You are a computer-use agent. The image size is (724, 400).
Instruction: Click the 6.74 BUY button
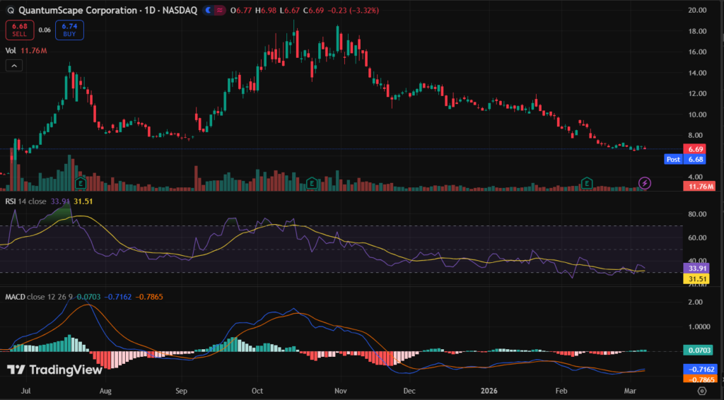[68, 30]
